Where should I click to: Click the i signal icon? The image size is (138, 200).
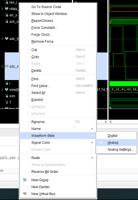pyautogui.click(x=7, y=83)
